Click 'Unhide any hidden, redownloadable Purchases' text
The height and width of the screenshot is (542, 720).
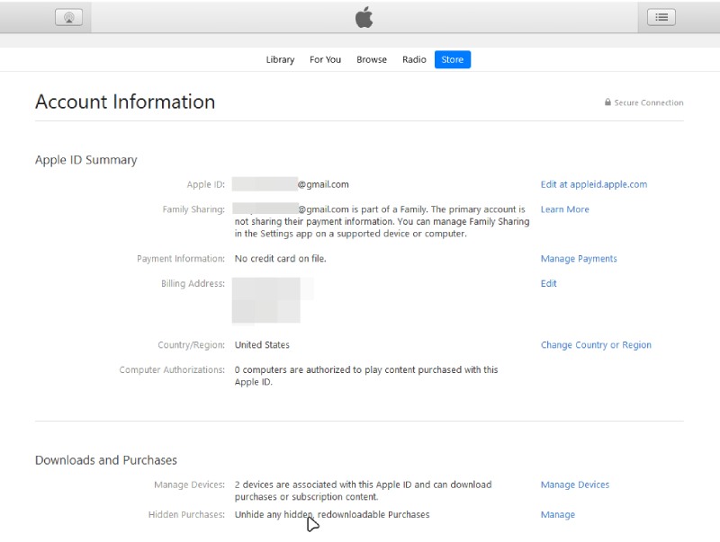pyautogui.click(x=332, y=514)
